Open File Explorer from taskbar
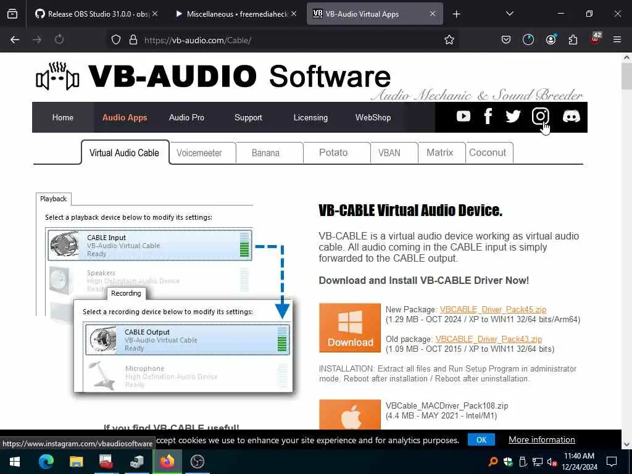The image size is (632, 474). [76, 462]
